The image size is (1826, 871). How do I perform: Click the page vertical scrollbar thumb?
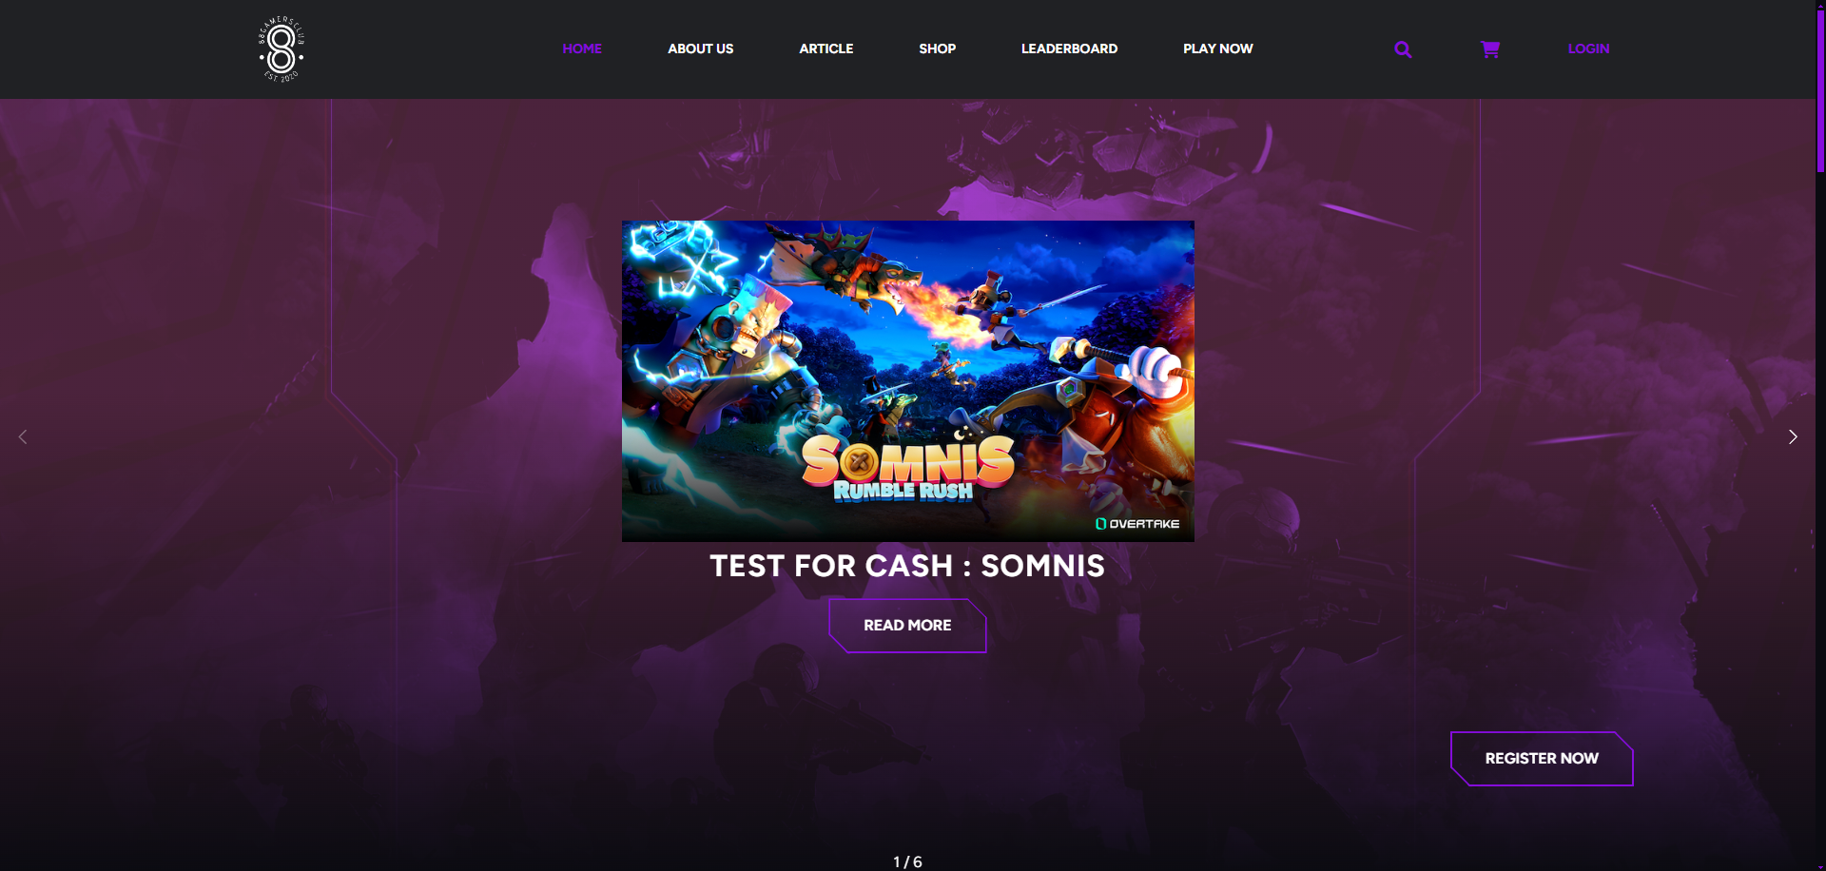pyautogui.click(x=1820, y=86)
